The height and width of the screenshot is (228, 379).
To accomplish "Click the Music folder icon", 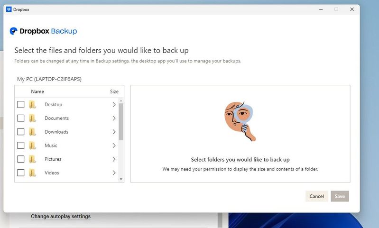I will pos(32,146).
